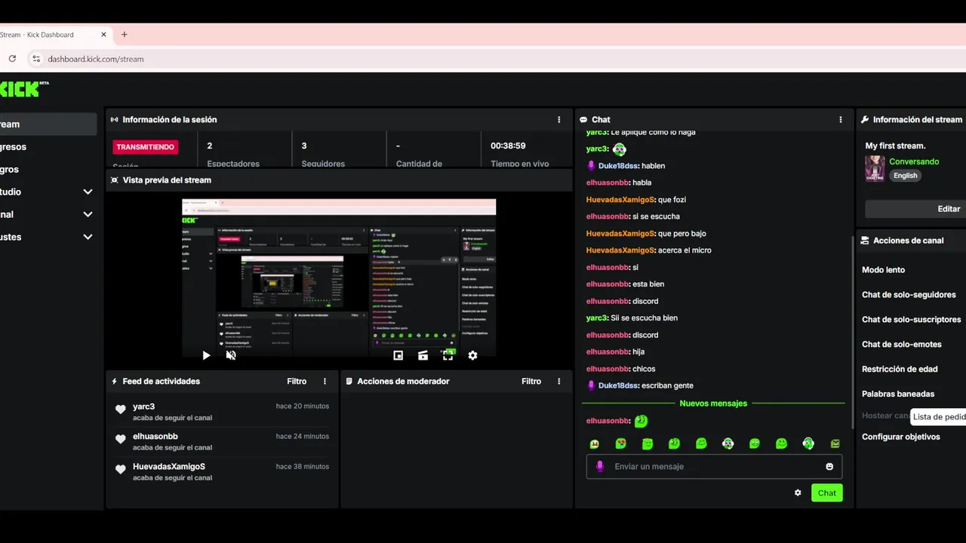Viewport: 966px width, 543px height.
Task: Click the seventh quick emote, squinting face
Action: tap(755, 443)
